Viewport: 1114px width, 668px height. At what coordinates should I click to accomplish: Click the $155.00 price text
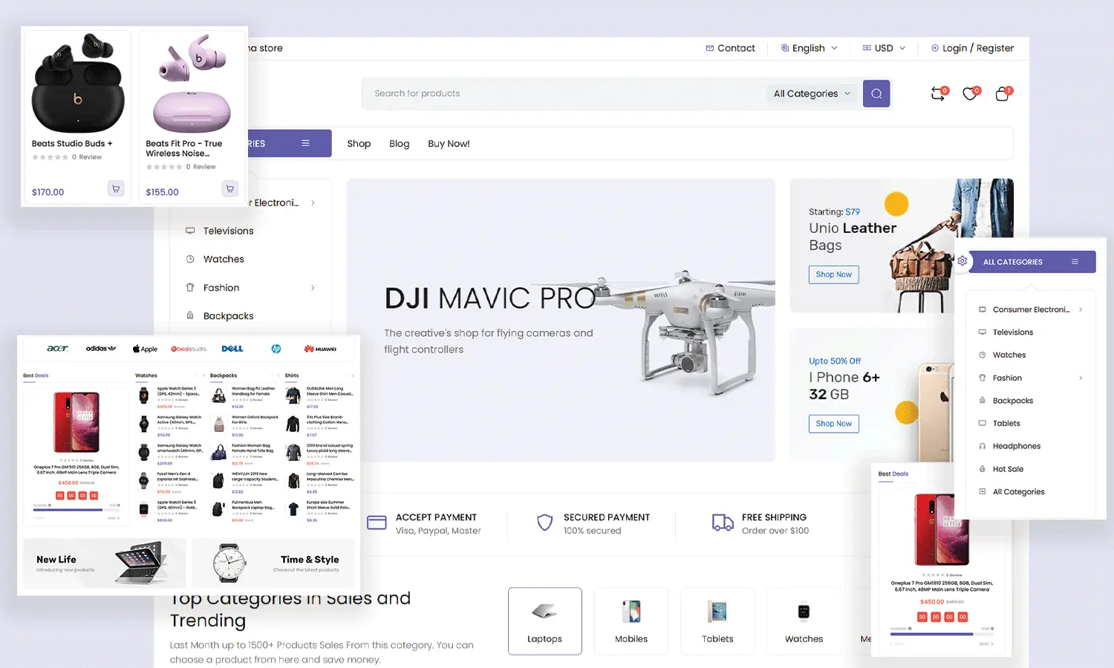[x=162, y=192]
